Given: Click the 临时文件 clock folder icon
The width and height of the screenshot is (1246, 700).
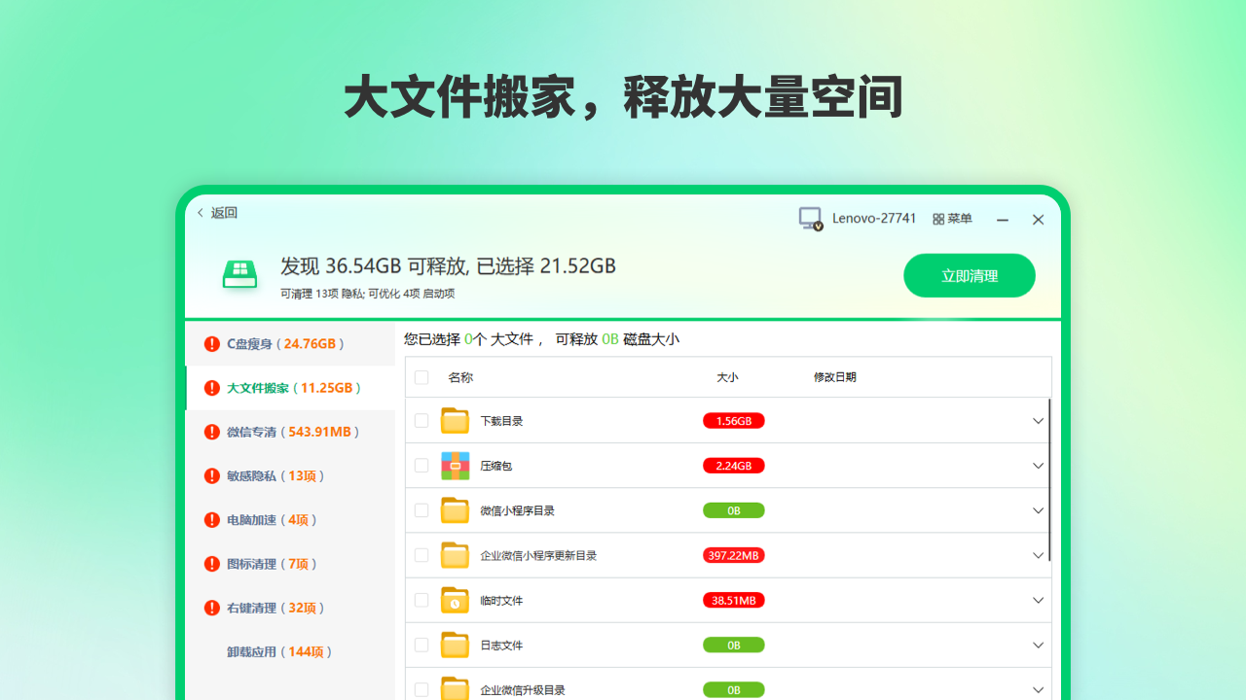Looking at the screenshot, I should tap(455, 599).
